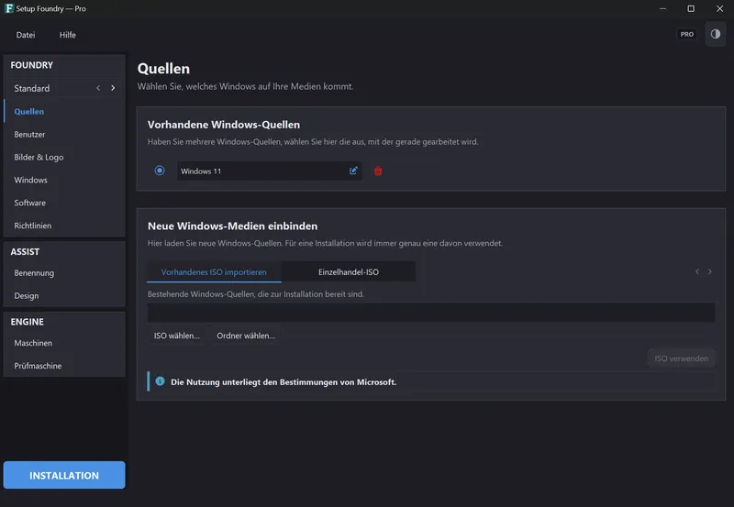
Task: Switch to Einzelhandel-ISO tab
Action: (x=349, y=271)
